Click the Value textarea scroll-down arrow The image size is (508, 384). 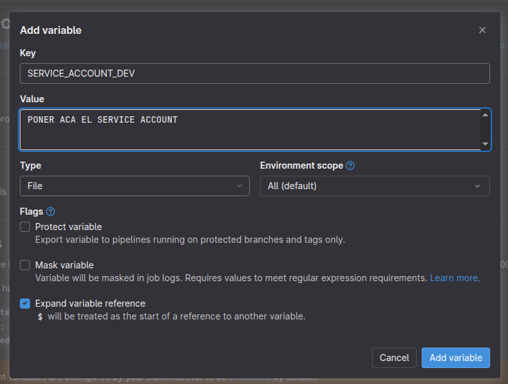485,144
